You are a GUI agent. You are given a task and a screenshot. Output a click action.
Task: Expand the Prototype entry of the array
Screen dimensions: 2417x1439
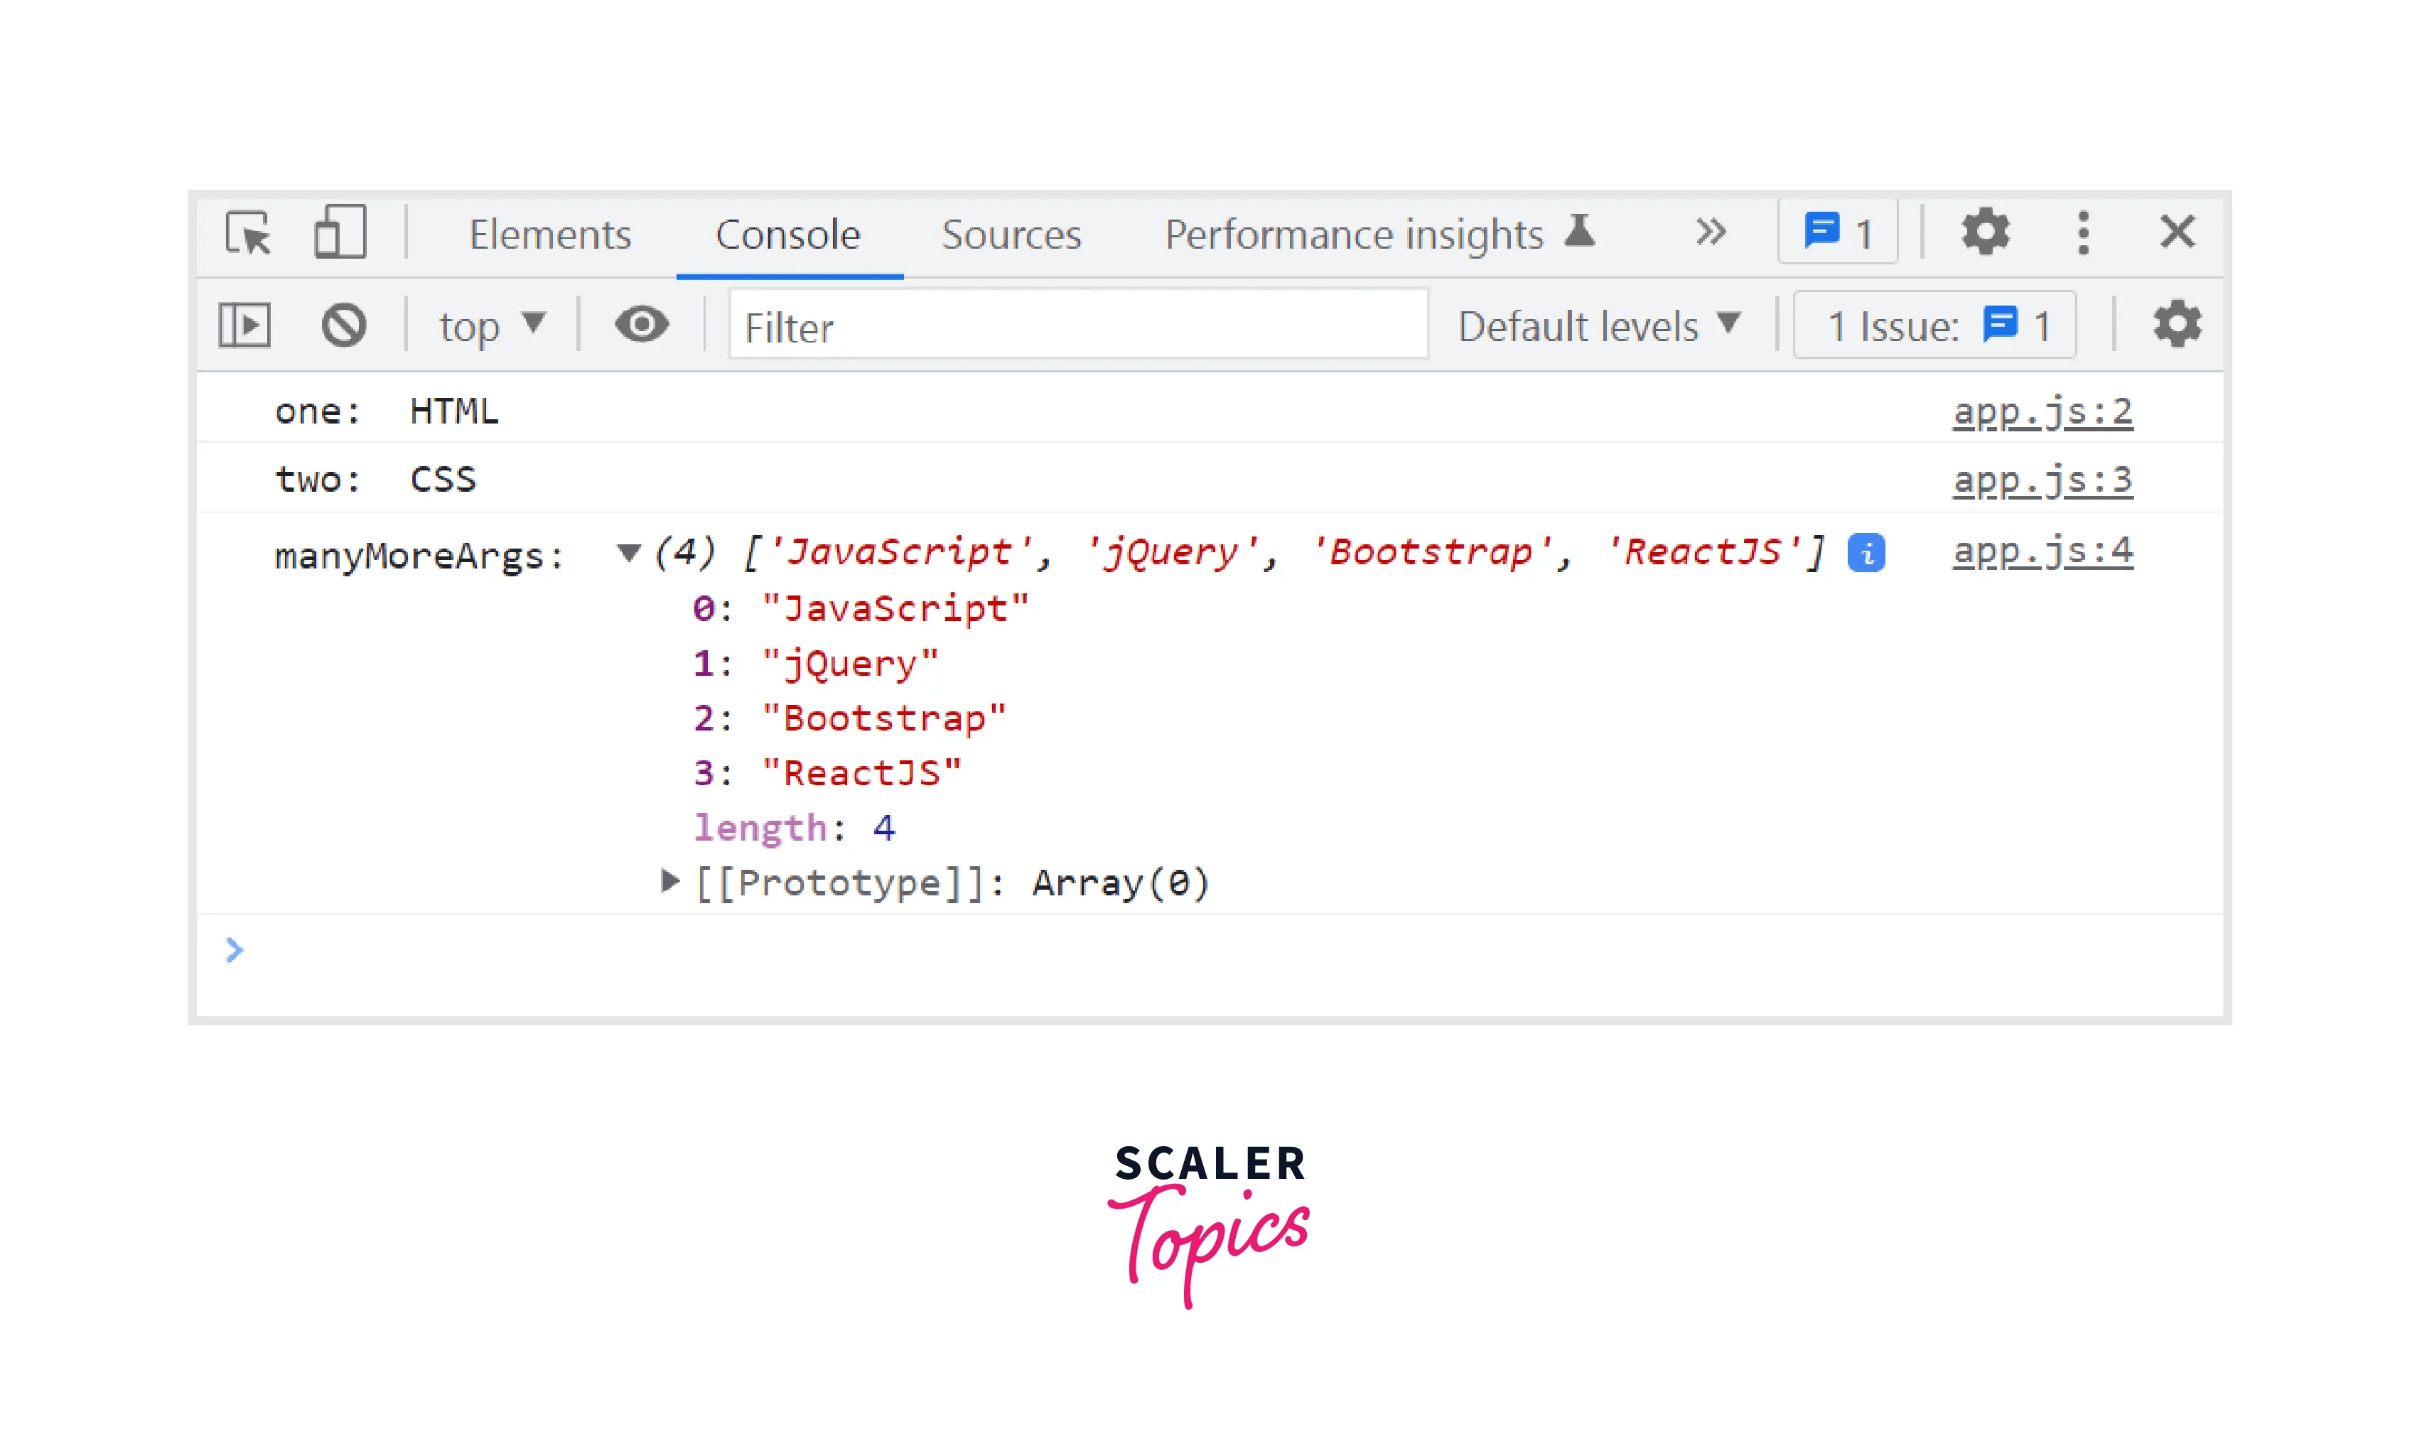671,881
